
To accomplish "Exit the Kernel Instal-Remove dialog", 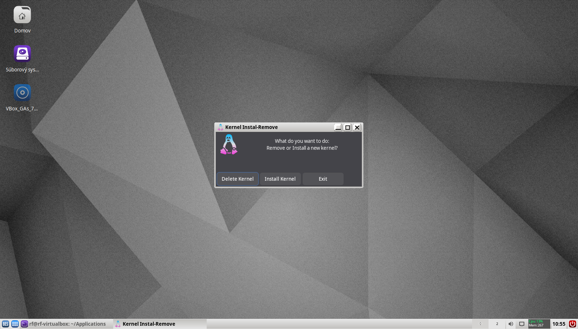I will click(323, 179).
